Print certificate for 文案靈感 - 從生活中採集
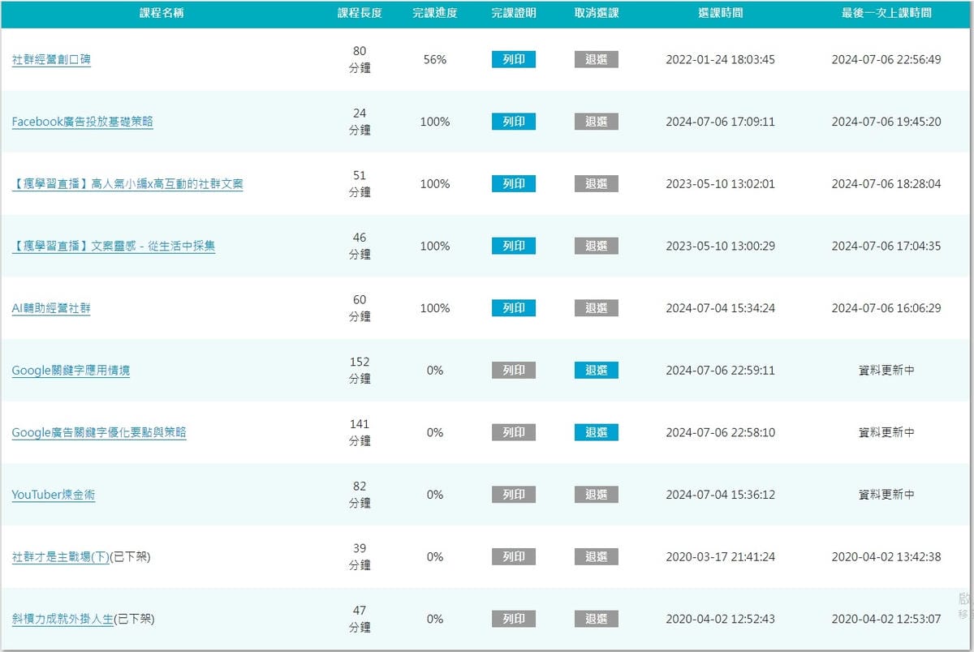This screenshot has height=652, width=974. (x=514, y=246)
